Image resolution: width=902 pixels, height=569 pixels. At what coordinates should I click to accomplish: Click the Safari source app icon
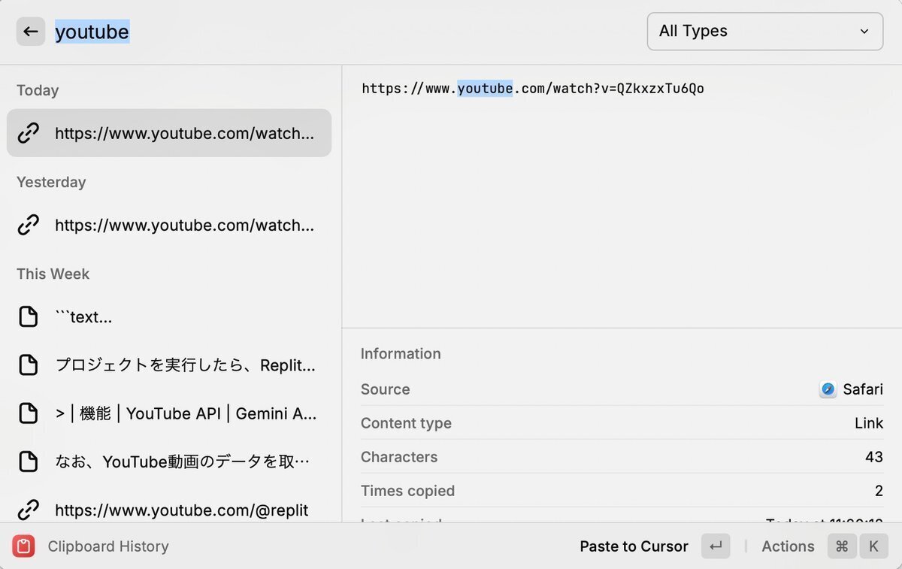[x=828, y=389]
